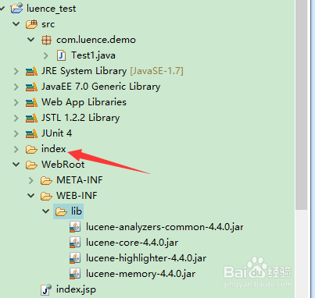Viewport: 315px width, 298px height.
Task: Click the lucene-memory jar icon
Action: click(75, 274)
